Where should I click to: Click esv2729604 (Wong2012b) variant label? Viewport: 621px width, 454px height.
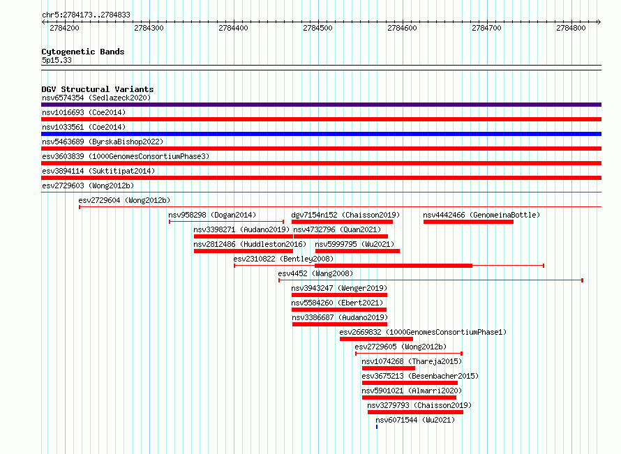tap(124, 200)
